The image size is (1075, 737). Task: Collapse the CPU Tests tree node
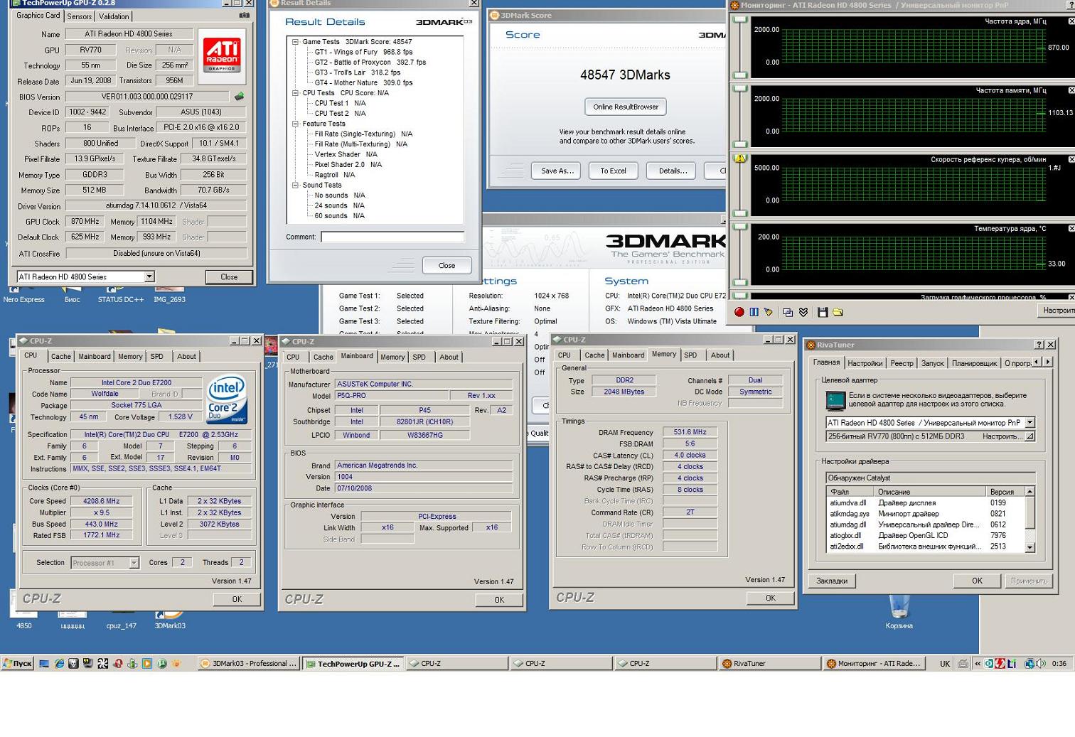point(295,93)
